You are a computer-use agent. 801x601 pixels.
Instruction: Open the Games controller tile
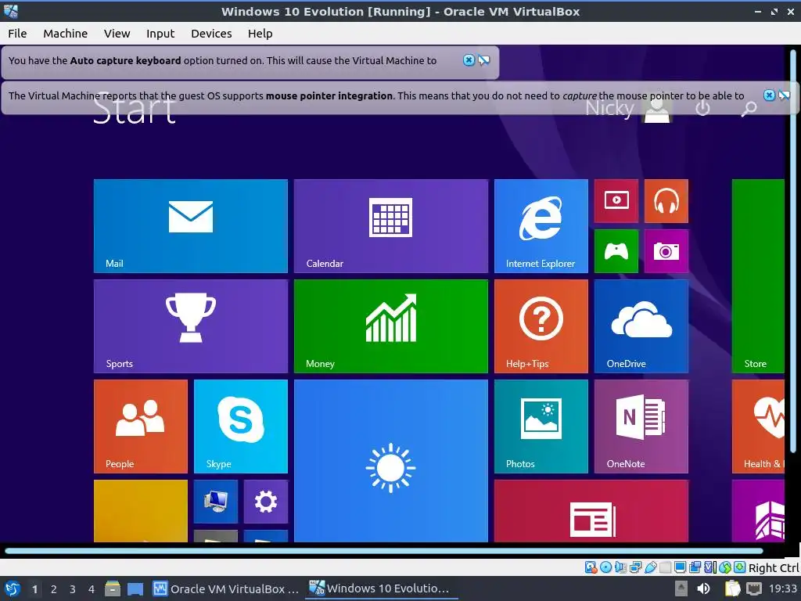[x=616, y=251]
